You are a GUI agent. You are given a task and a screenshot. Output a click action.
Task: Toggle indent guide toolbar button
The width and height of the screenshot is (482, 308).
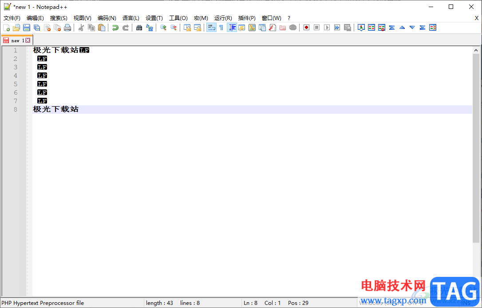pyautogui.click(x=232, y=28)
